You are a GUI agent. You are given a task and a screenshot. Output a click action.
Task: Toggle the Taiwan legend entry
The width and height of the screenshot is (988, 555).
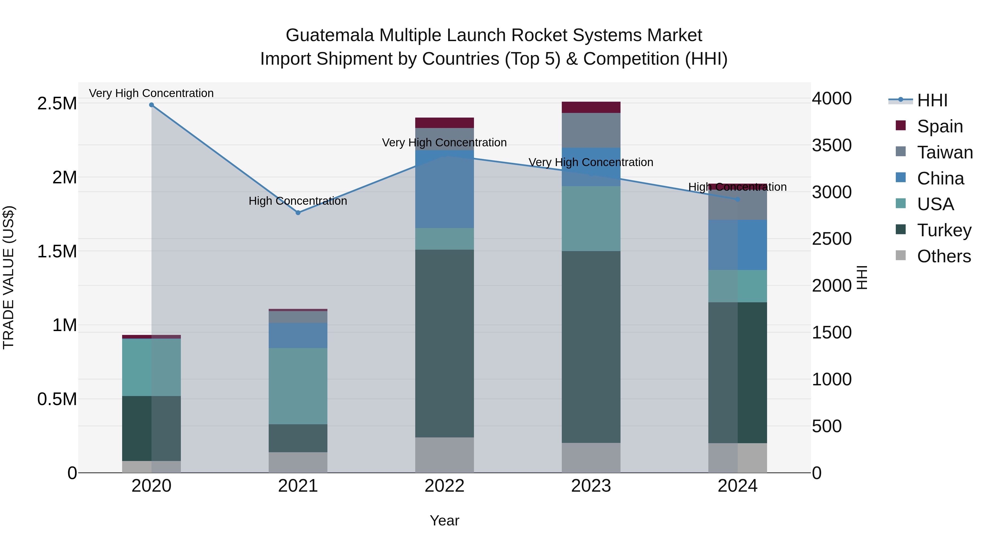pyautogui.click(x=934, y=152)
